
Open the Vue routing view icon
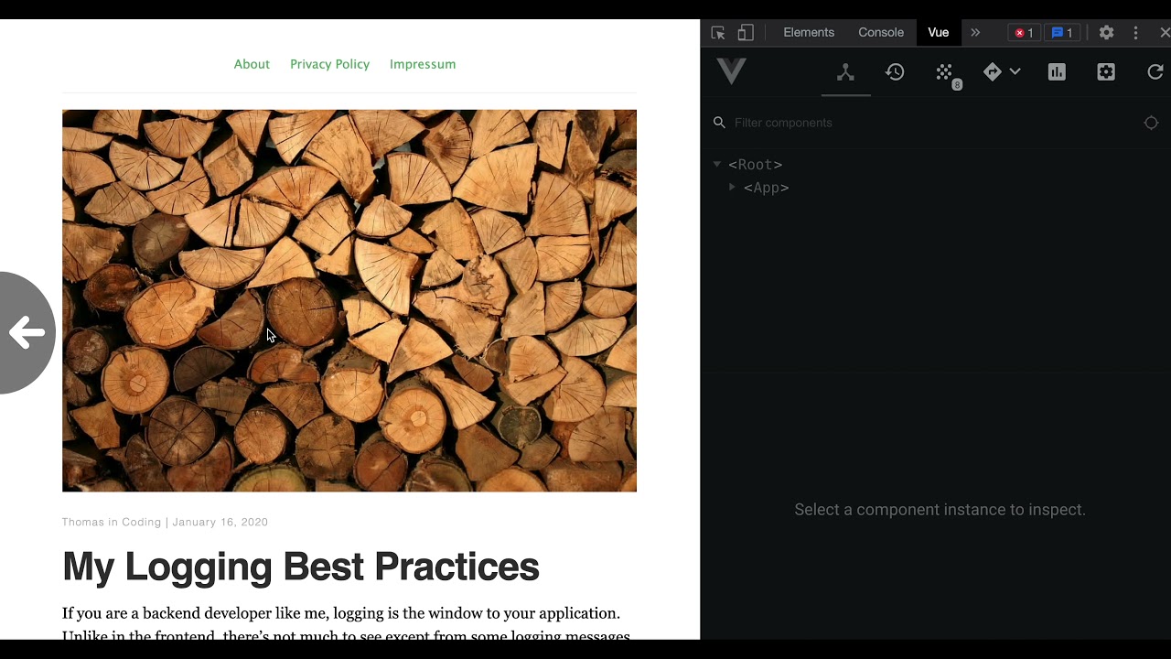[993, 72]
